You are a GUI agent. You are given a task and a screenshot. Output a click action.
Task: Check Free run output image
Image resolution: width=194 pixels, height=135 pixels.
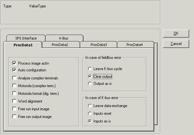(14, 116)
